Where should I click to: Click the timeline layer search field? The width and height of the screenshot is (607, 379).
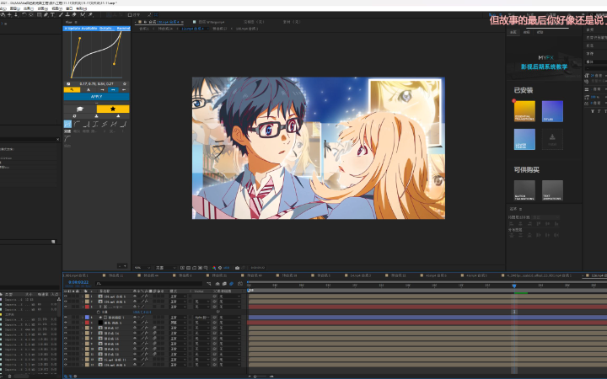149,284
